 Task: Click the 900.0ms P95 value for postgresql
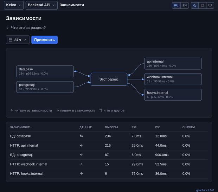162,155
